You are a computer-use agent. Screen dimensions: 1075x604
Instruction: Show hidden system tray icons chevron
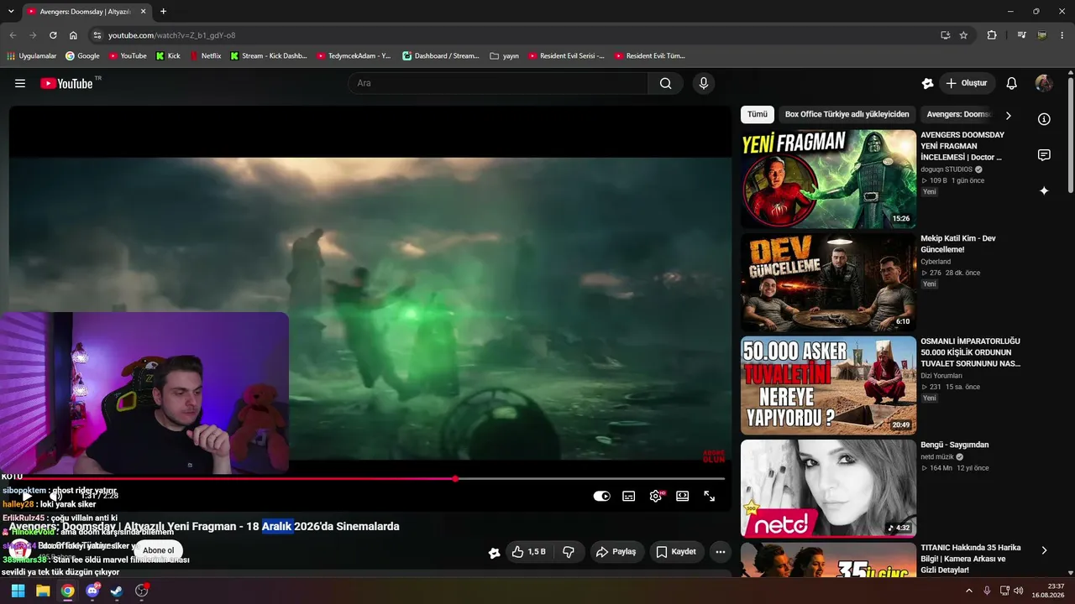coord(969,591)
